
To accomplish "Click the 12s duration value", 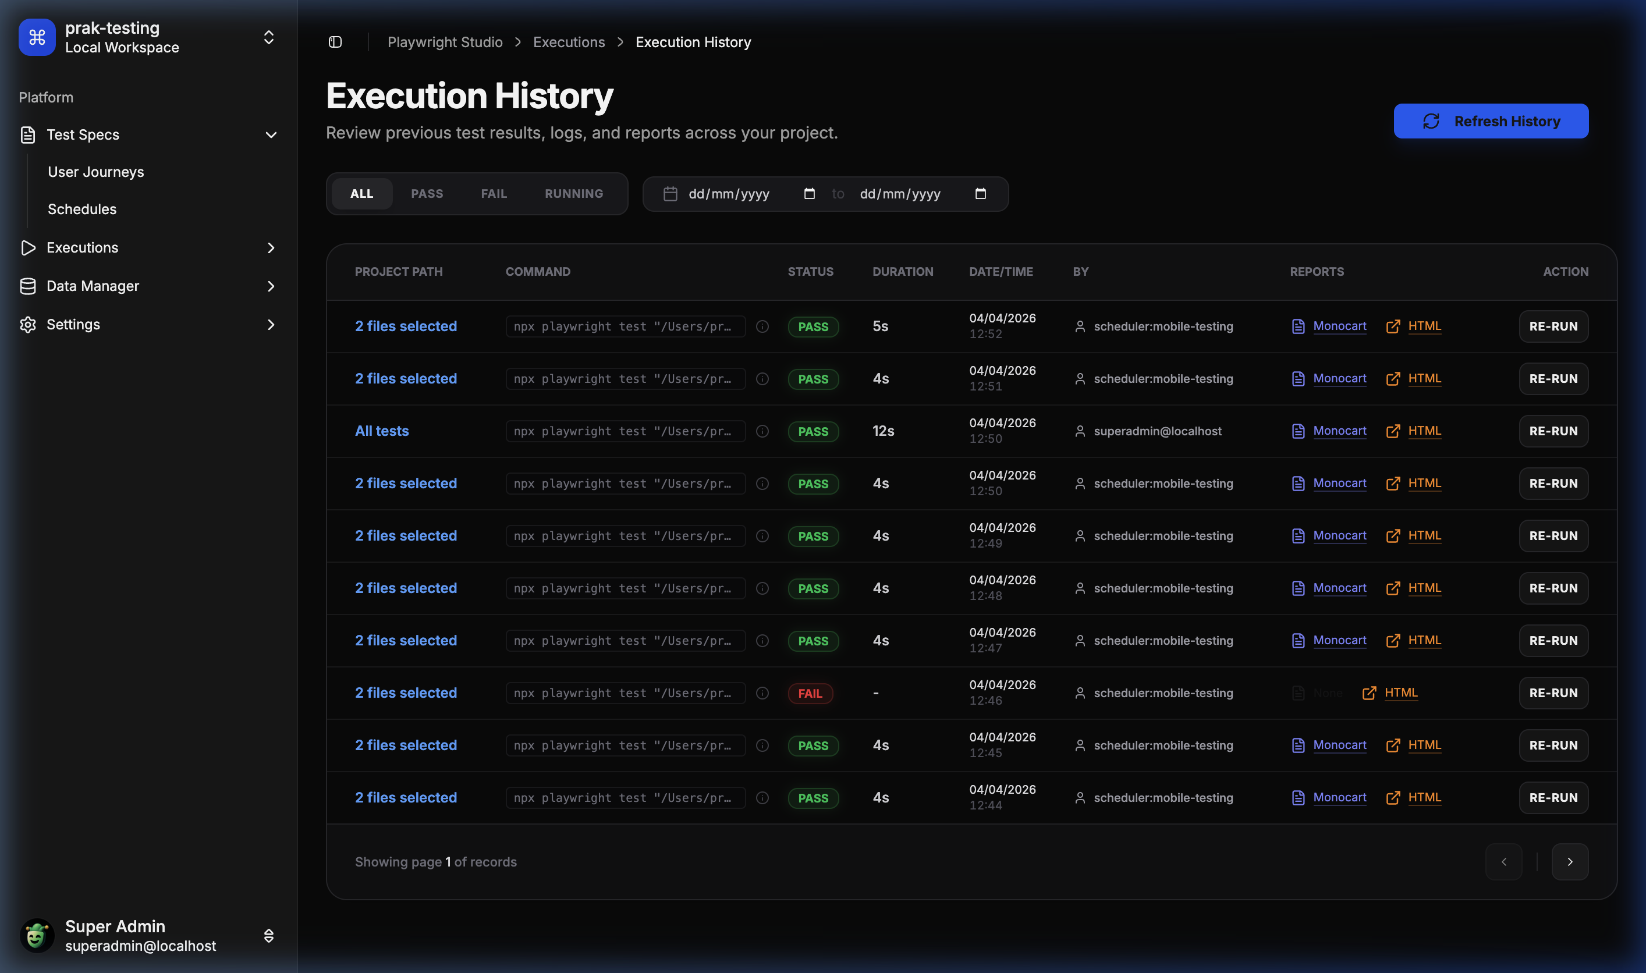I will click(x=883, y=431).
